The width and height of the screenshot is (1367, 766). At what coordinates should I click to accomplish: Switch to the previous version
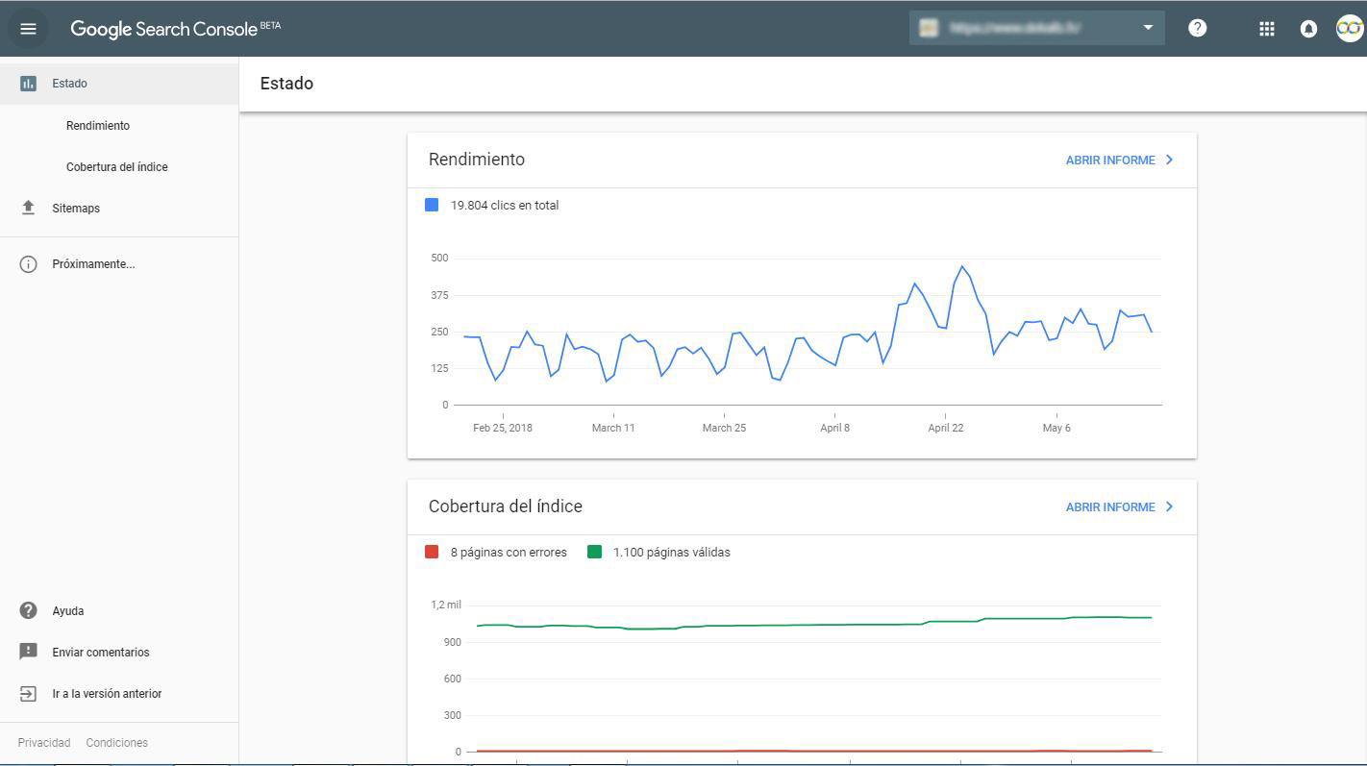[107, 694]
